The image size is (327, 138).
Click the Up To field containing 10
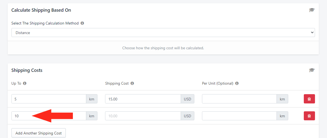[x=49, y=116]
